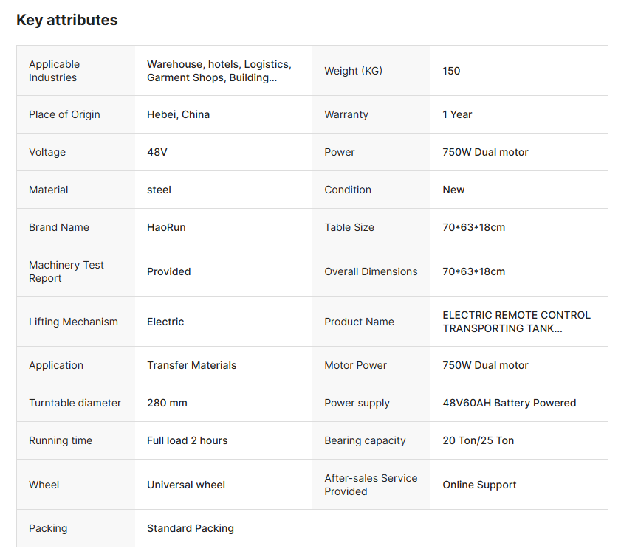The width and height of the screenshot is (621, 557).
Task: Click the Lifting Mechanism value Electric
Action: (165, 322)
